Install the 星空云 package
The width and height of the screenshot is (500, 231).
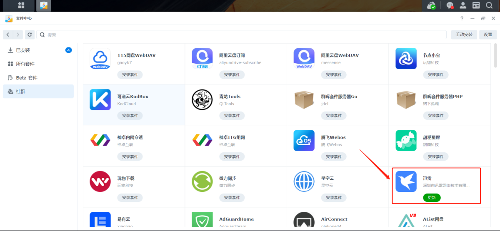click(334, 197)
